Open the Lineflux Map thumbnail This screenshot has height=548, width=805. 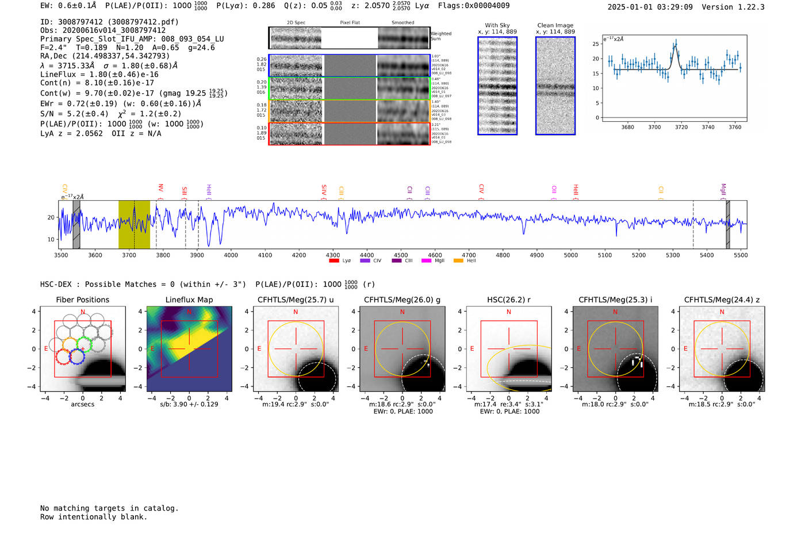189,349
